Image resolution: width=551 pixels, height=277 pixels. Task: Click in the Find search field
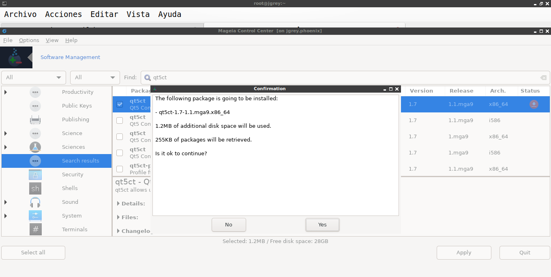click(345, 78)
